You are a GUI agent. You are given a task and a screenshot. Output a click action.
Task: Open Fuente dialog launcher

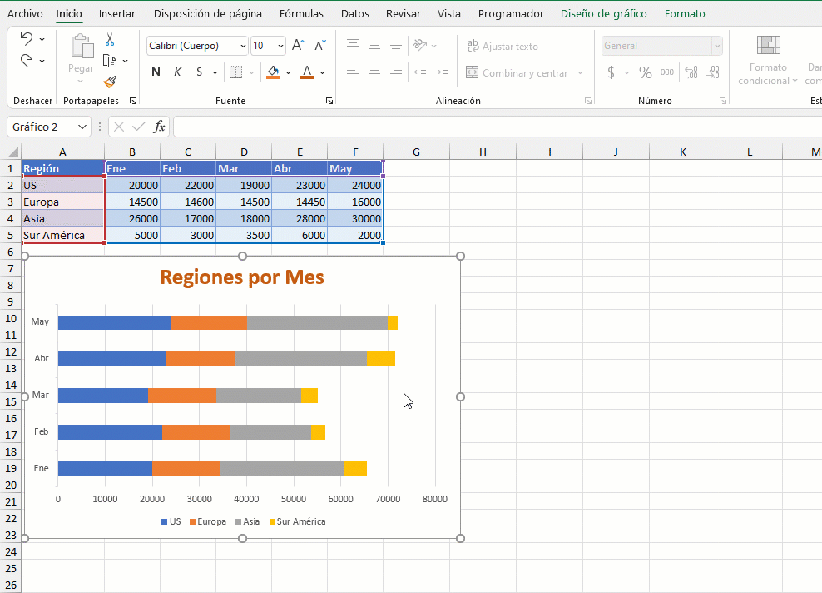329,101
